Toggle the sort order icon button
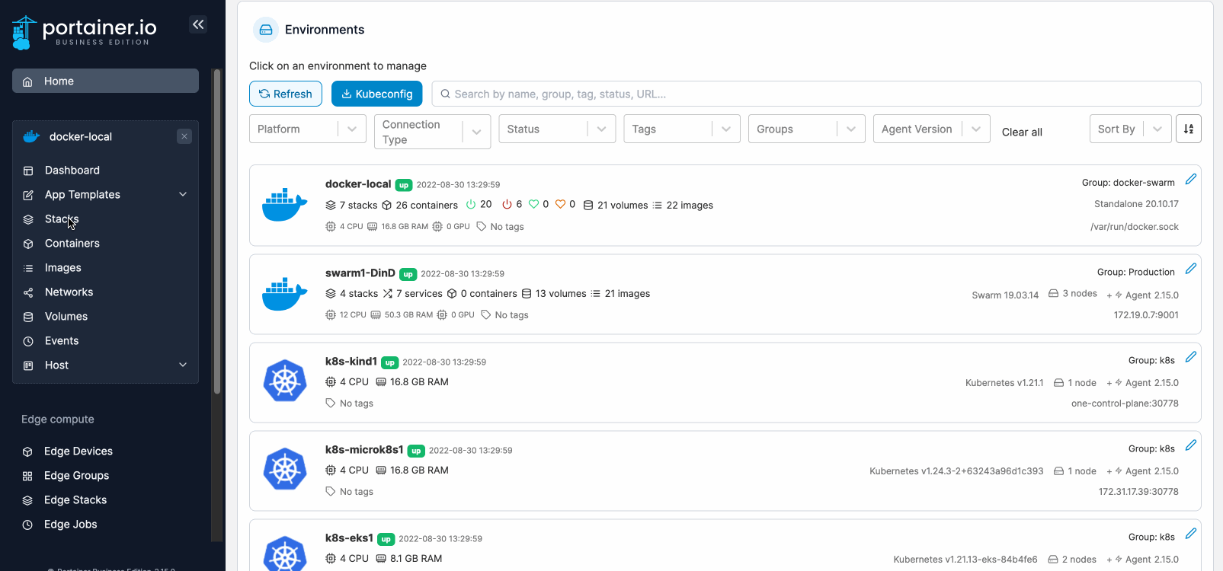Image resolution: width=1223 pixels, height=571 pixels. [1189, 129]
